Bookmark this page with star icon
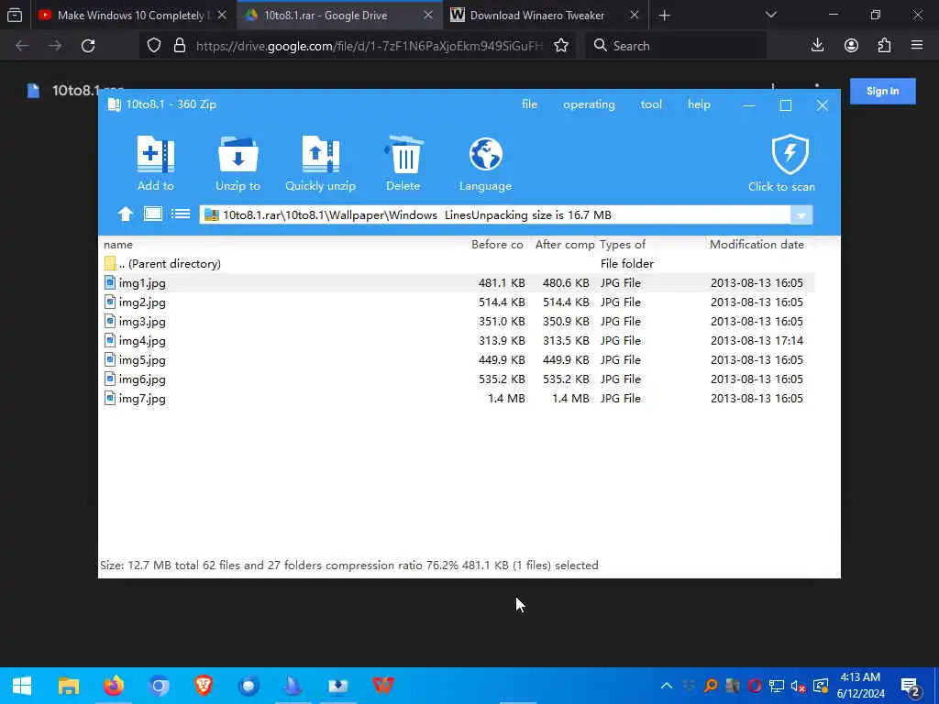The width and height of the screenshot is (939, 704). point(561,46)
